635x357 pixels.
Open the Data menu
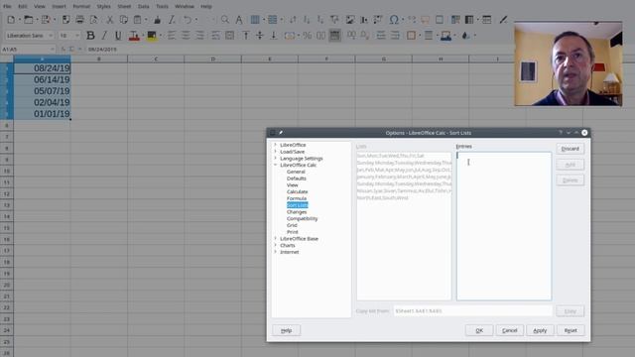point(143,7)
